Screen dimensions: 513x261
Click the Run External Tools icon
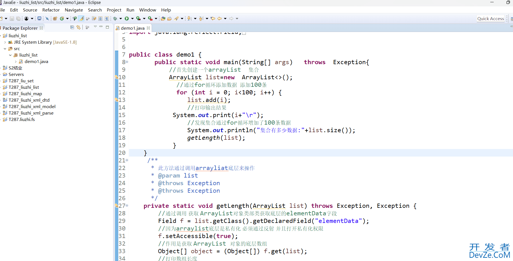tap(150, 18)
